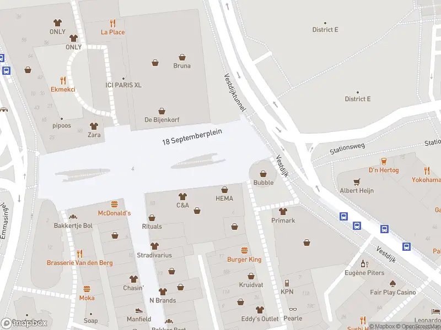Screen dimensions: 441x330
Task: Open the Mapbox logo link
Action: tap(24, 323)
